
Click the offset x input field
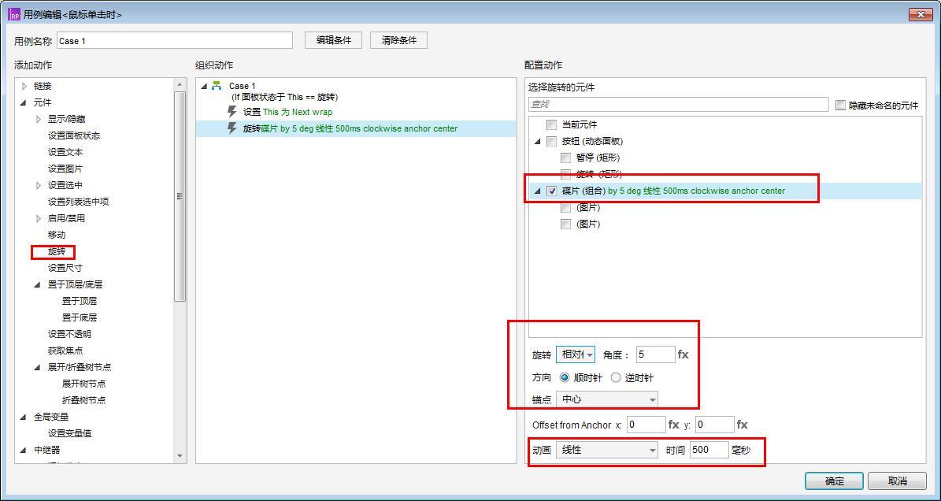click(646, 425)
